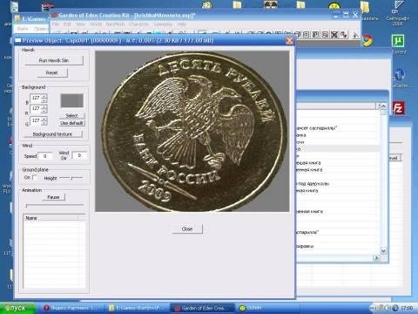Image resolution: width=418 pixels, height=314 pixels.
Task: Enable the Ground plane On checkbox
Action: click(35, 177)
